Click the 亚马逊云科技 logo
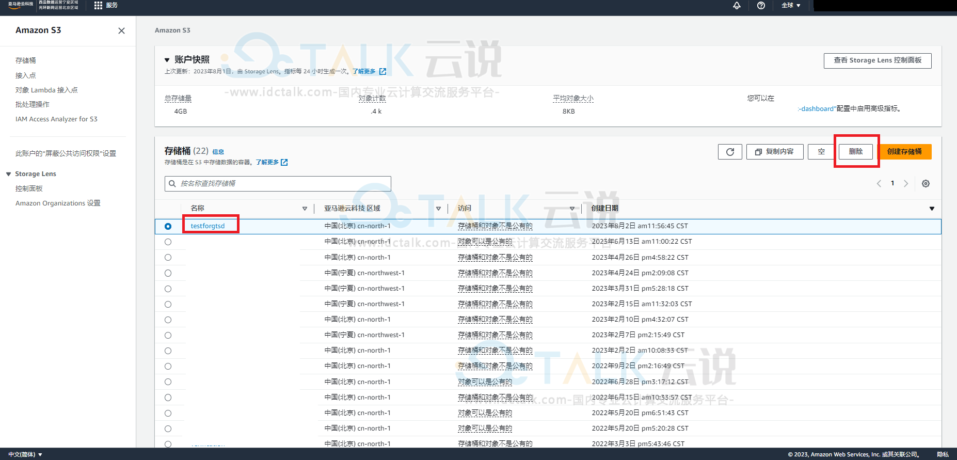The image size is (957, 460). click(x=21, y=4)
